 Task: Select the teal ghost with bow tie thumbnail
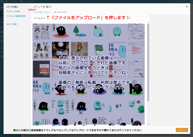[x=117, y=31]
